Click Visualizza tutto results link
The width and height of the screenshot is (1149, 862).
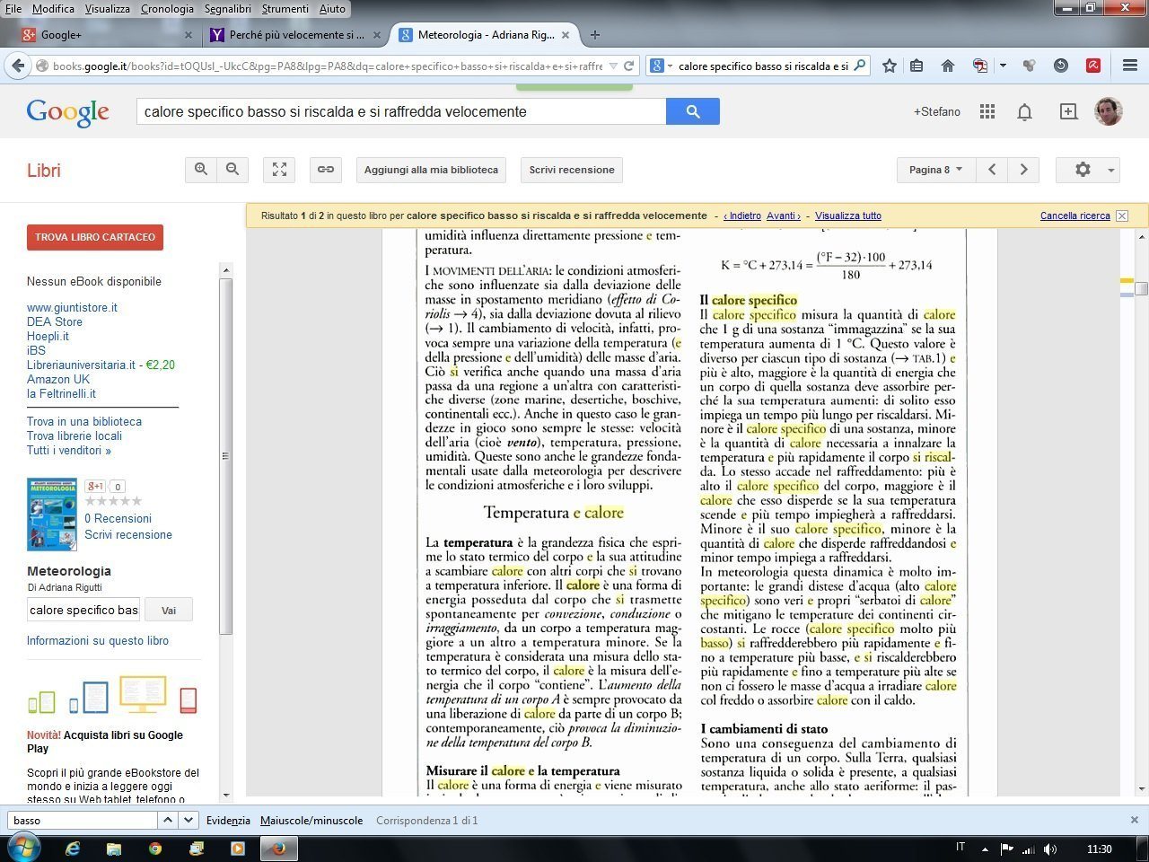pyautogui.click(x=847, y=215)
